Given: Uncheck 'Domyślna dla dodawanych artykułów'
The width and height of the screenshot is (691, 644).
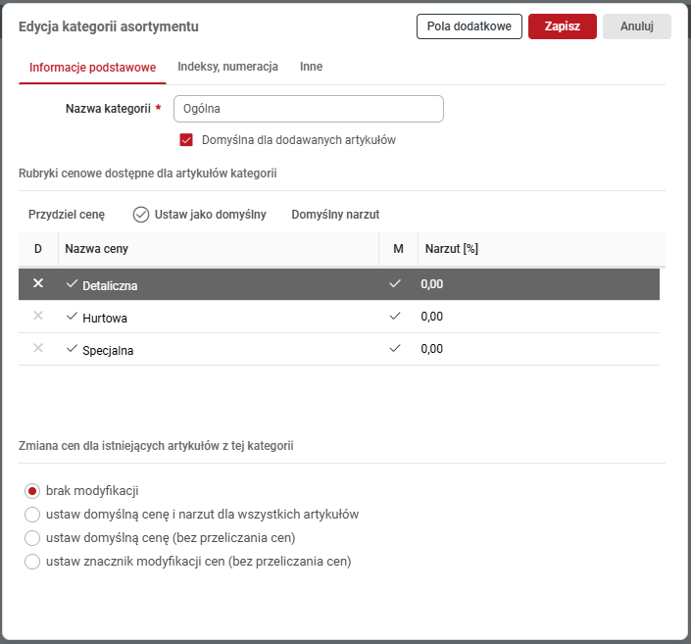Looking at the screenshot, I should pos(186,140).
